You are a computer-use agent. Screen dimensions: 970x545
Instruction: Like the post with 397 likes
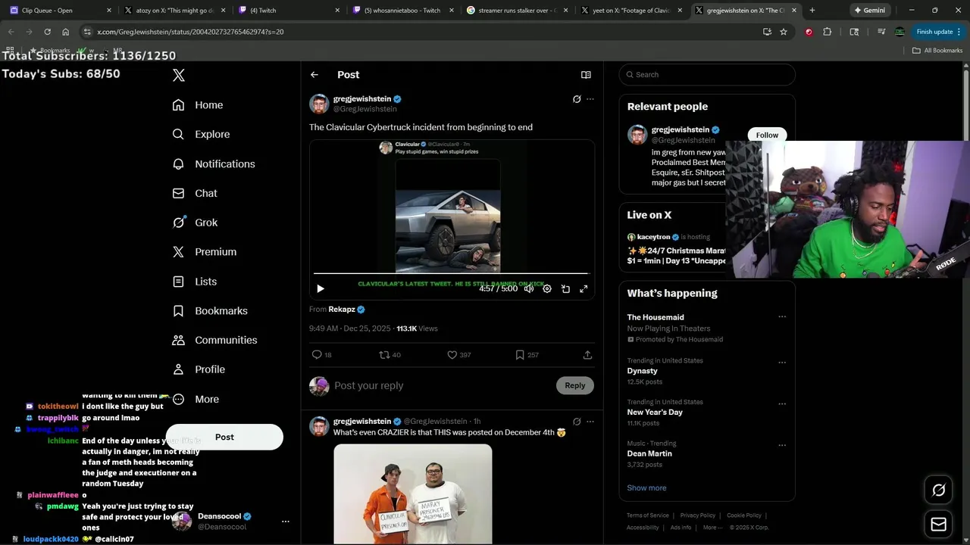pyautogui.click(x=459, y=354)
